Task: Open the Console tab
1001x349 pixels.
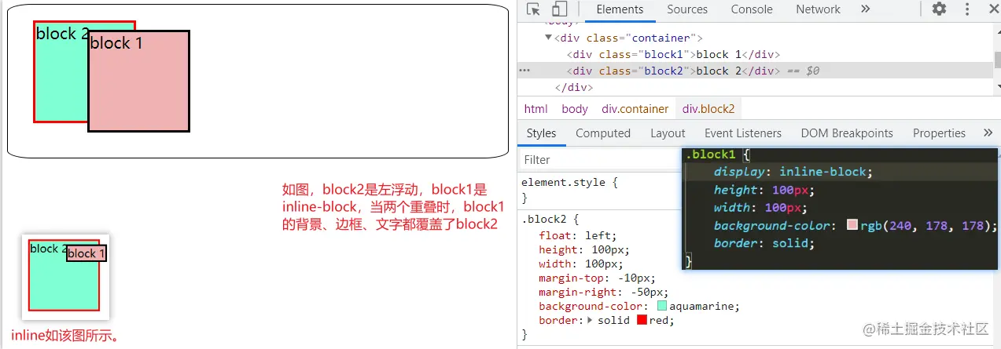Action: 752,9
